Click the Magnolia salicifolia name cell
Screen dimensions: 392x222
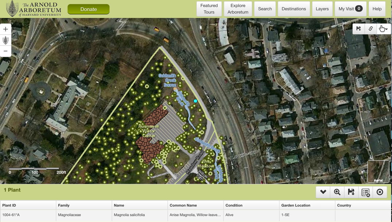point(139,215)
